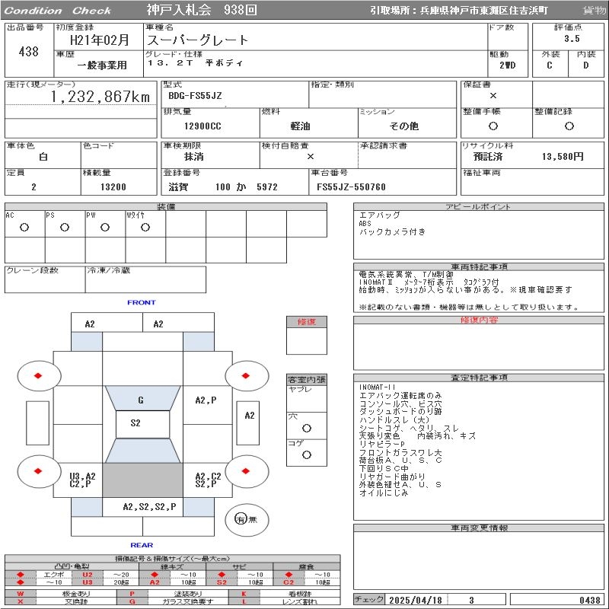Click the evaluation score 3.5
Viewport: 609px width, 609px height.
click(572, 39)
